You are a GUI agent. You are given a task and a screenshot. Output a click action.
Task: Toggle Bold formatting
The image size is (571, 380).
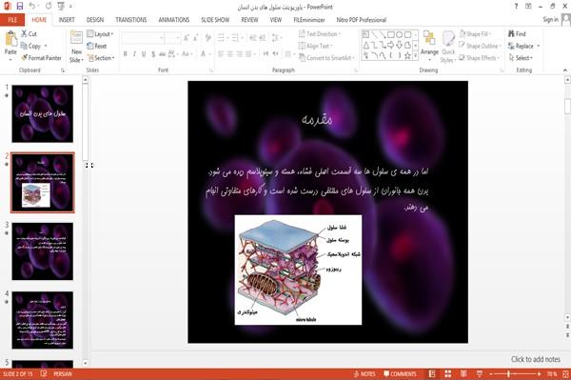pyautogui.click(x=126, y=54)
